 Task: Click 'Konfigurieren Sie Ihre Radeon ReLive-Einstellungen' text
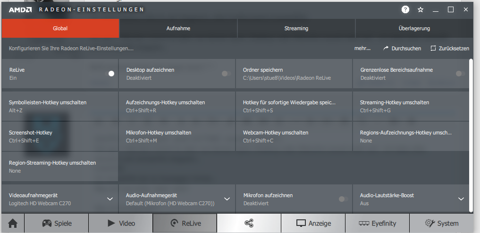click(x=71, y=48)
